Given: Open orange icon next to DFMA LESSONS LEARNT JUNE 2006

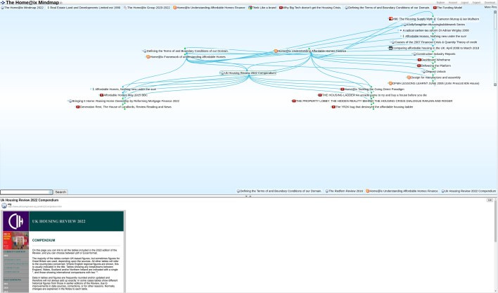Looking at the screenshot, I should pos(390,83).
